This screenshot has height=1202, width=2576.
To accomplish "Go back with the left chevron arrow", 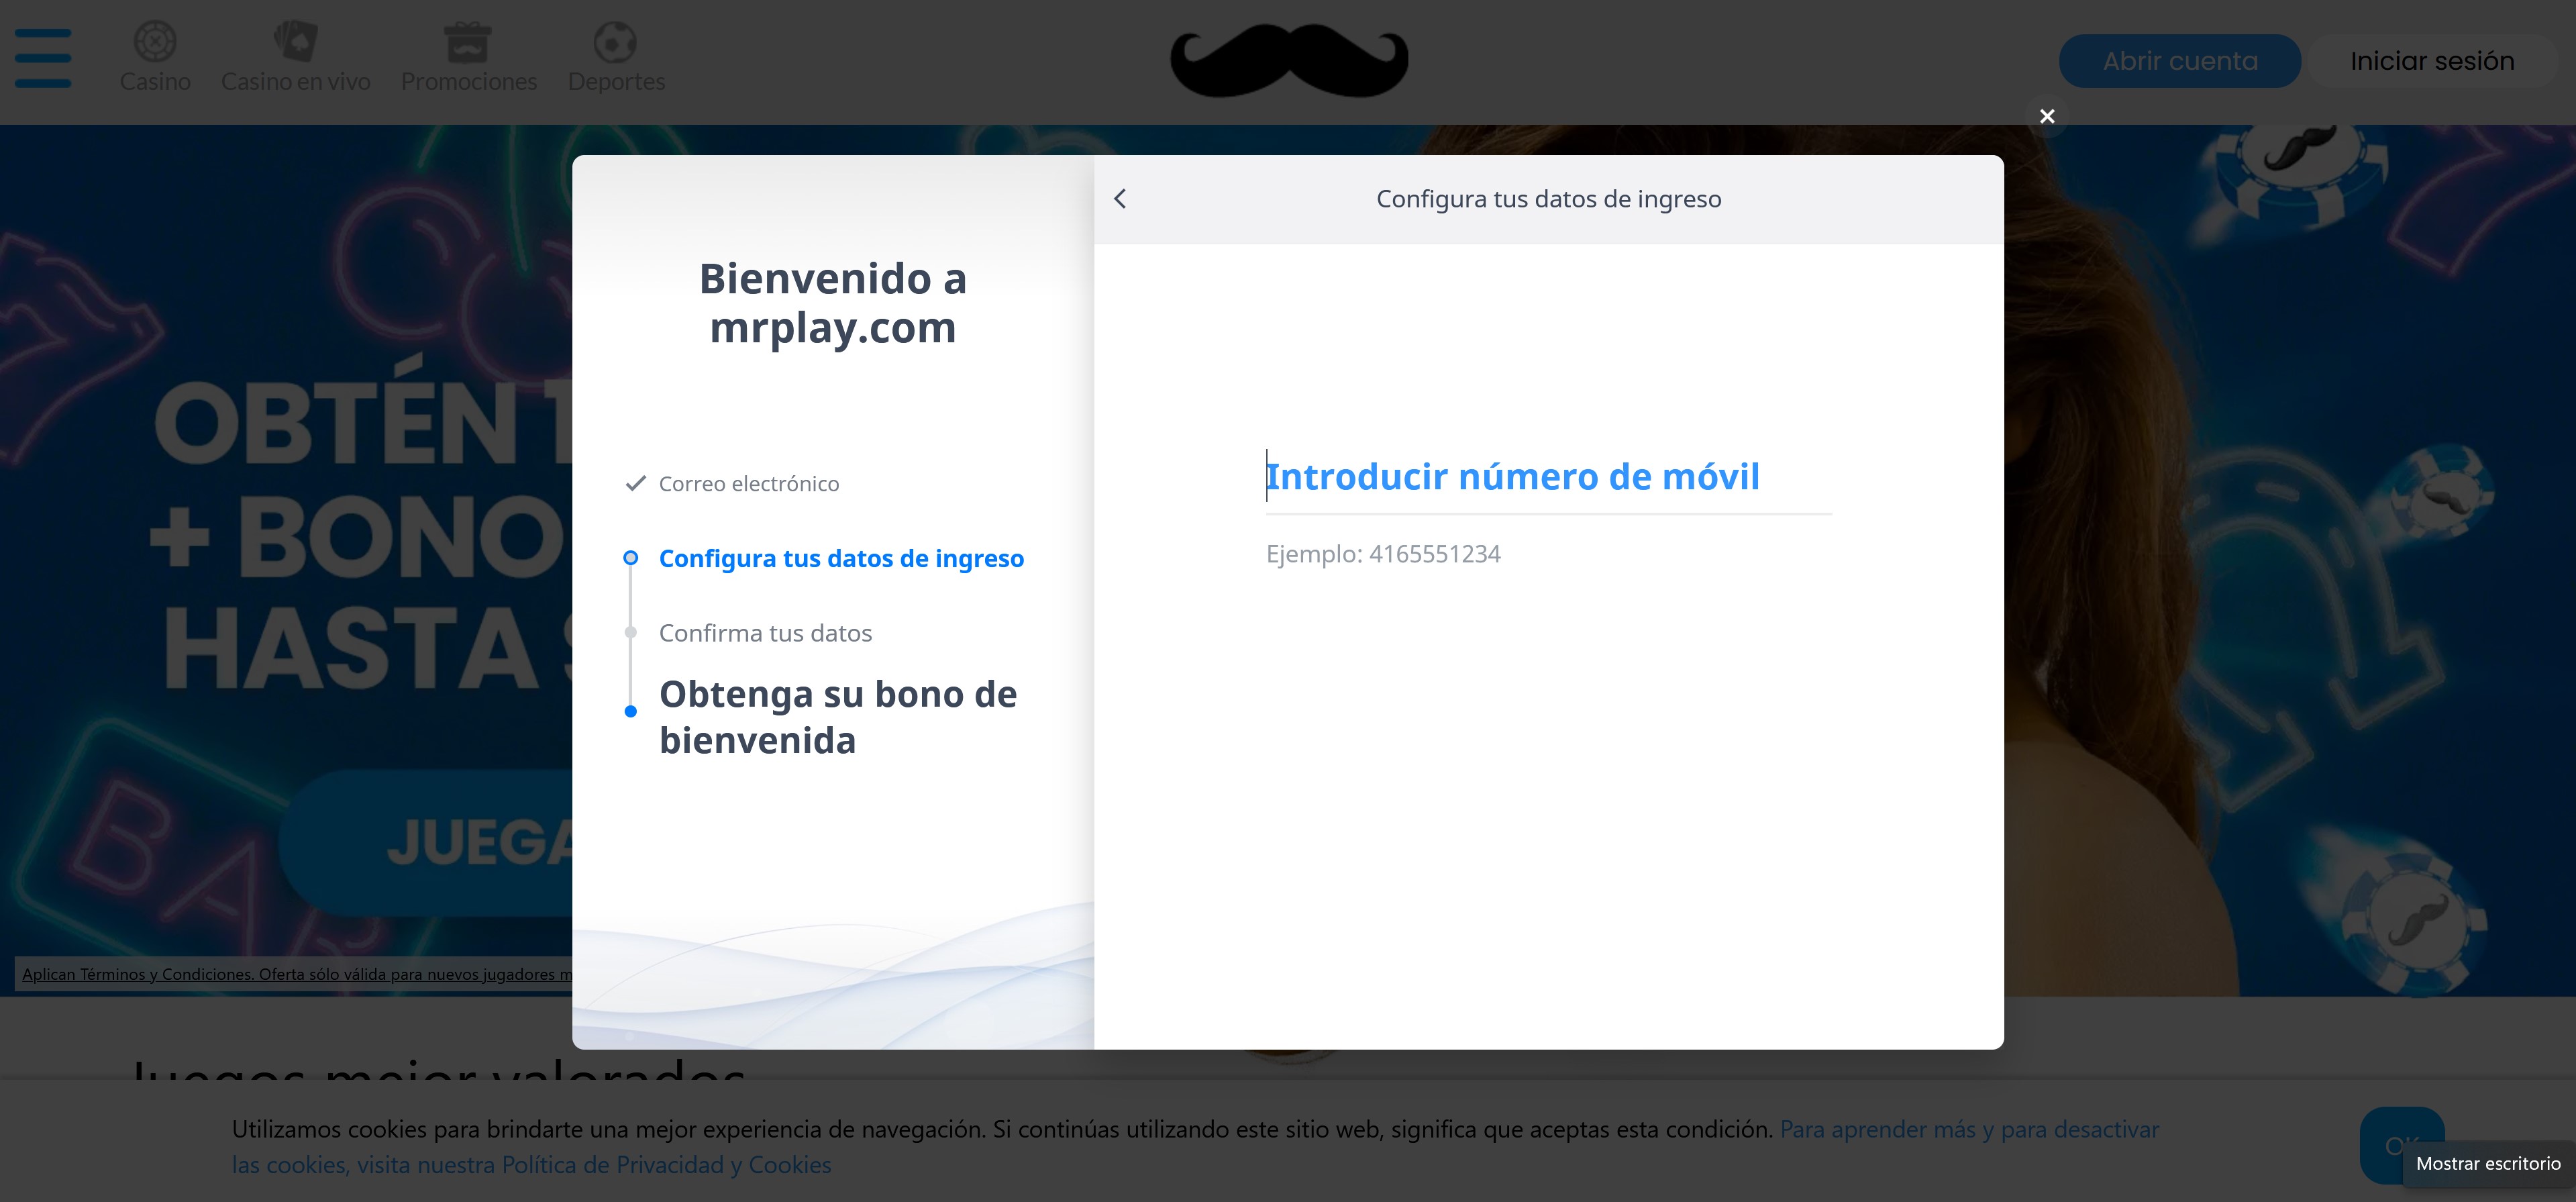I will tap(1120, 199).
